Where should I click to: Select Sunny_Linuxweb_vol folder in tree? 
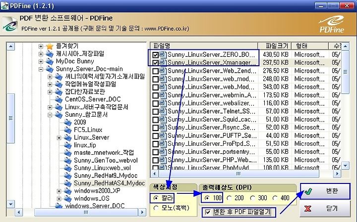click(103, 168)
